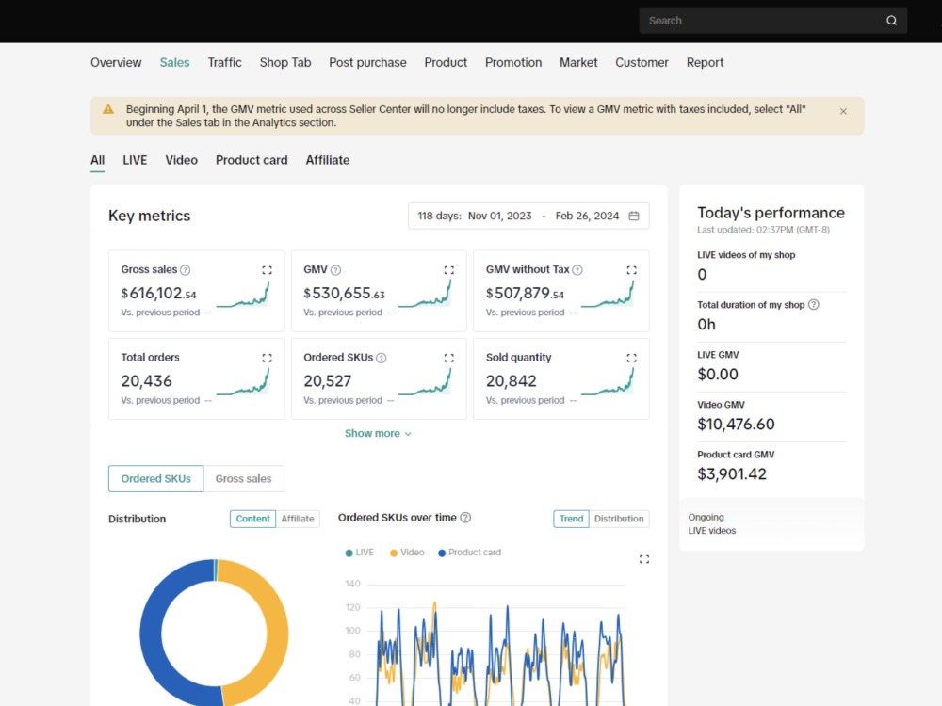This screenshot has height=706, width=942.
Task: Show Ordered SKUs card info icon
Action: (x=381, y=358)
